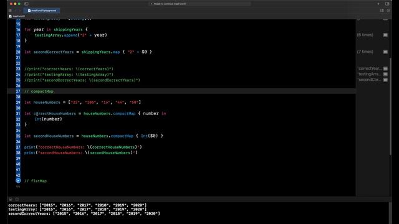Screen dimensions: 399x224
Task: Click 'houseNumbers' in line 29 declaration
Action: [47, 102]
